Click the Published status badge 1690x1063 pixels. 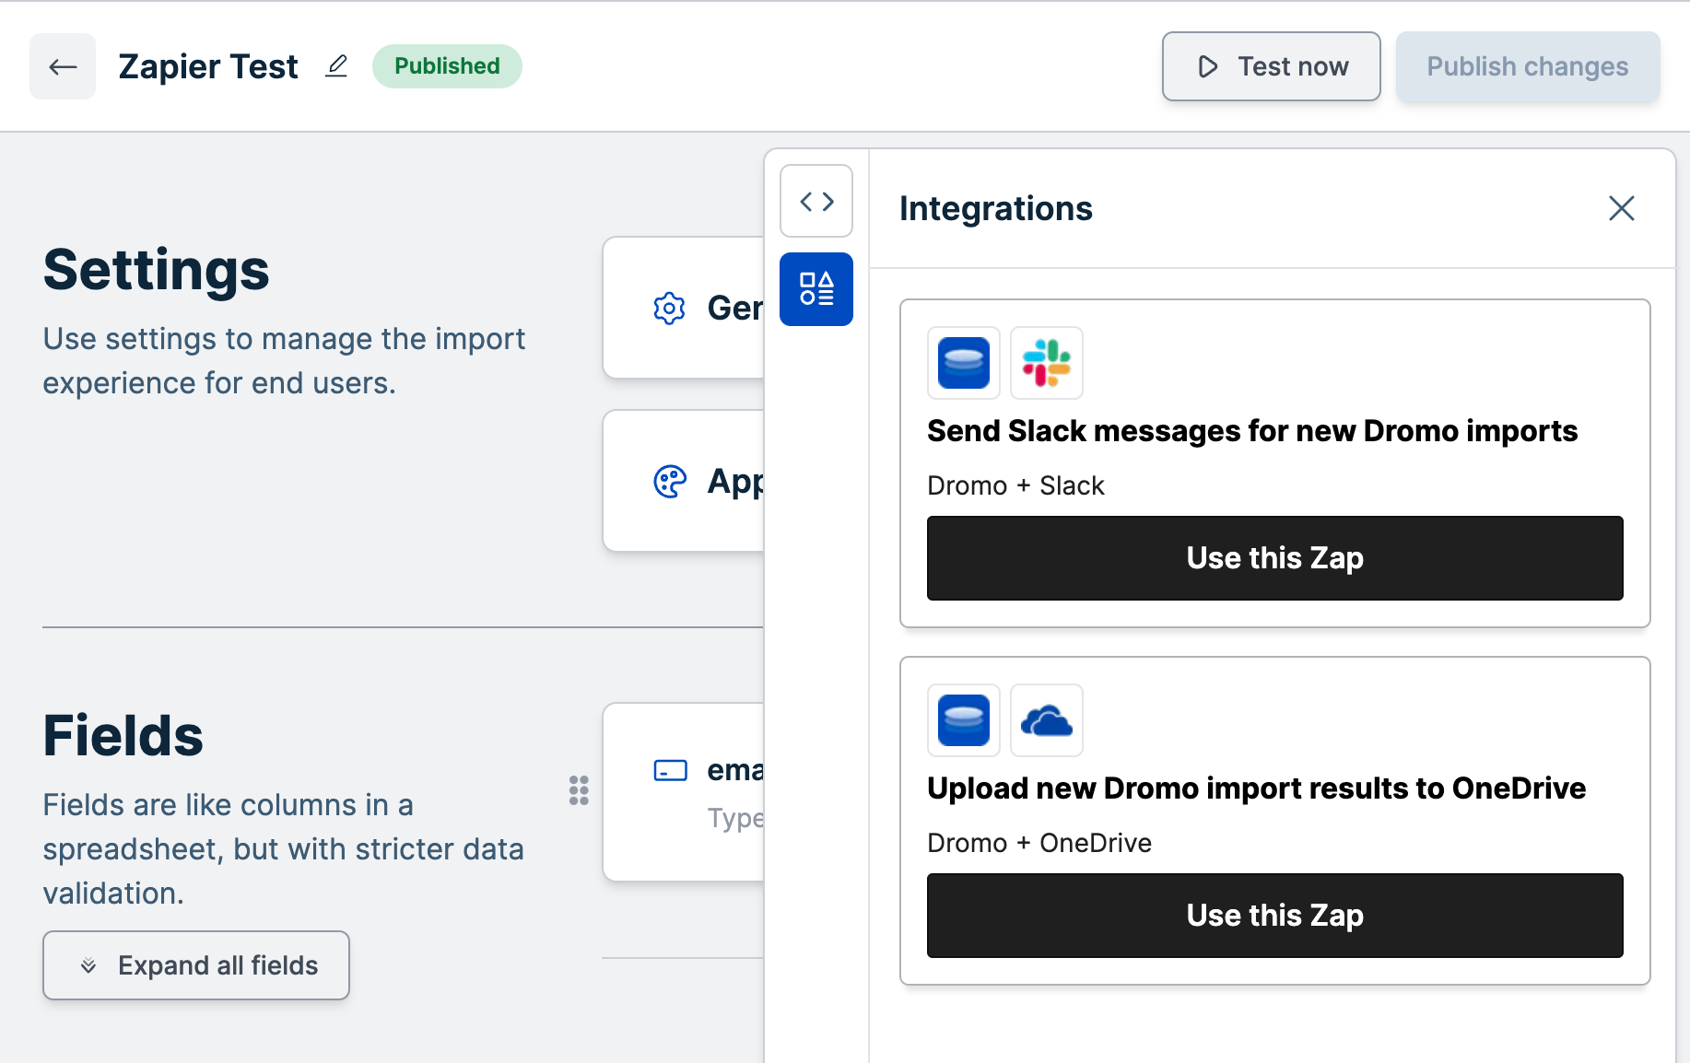(447, 66)
